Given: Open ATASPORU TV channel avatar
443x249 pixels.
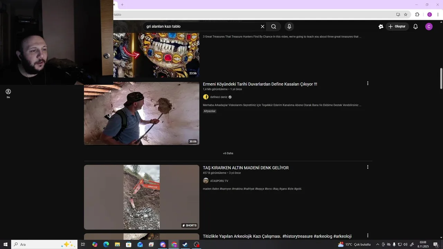Looking at the screenshot, I should click(x=206, y=181).
